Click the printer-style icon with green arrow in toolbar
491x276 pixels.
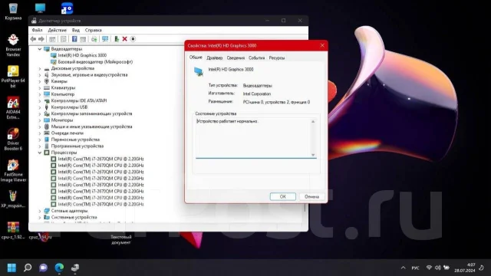pos(94,39)
